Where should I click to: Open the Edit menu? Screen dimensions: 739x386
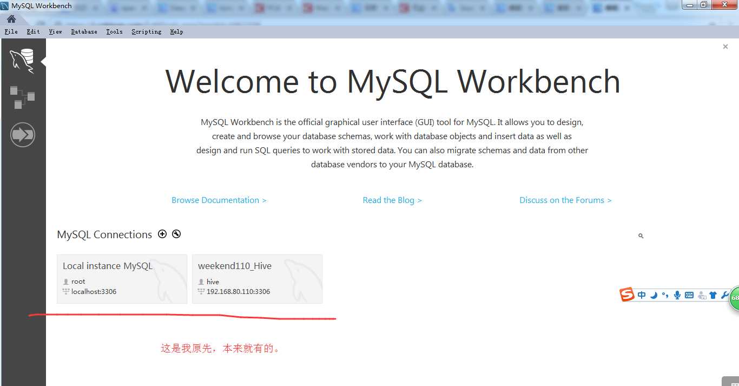tap(34, 31)
